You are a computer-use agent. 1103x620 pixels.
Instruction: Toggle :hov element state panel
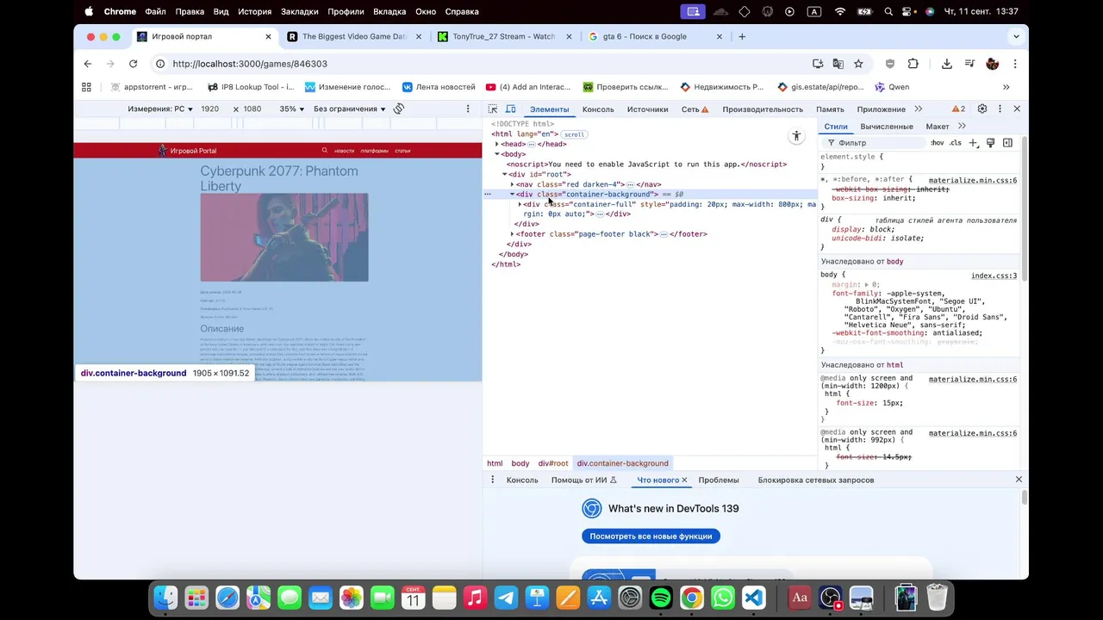(x=937, y=143)
